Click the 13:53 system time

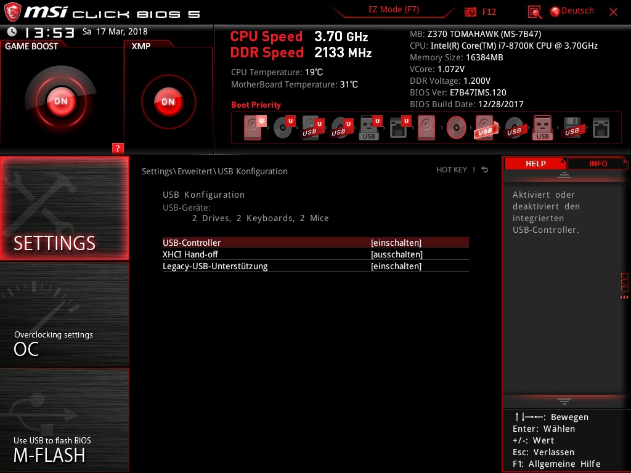pos(49,32)
